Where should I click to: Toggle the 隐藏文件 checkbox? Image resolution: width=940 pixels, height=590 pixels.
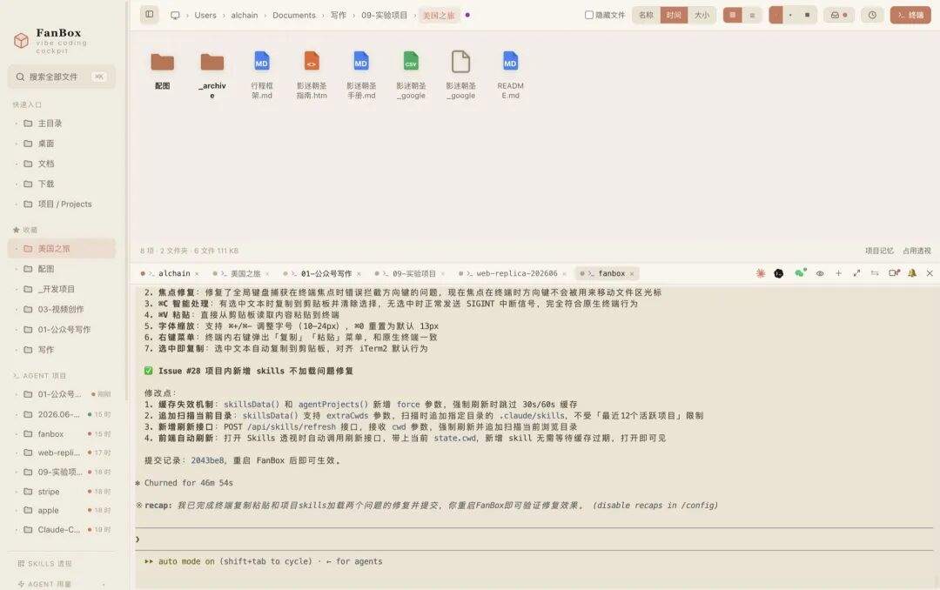[x=588, y=15]
